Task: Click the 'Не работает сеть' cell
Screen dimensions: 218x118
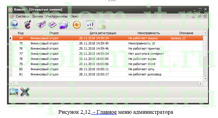Action: tap(149, 69)
